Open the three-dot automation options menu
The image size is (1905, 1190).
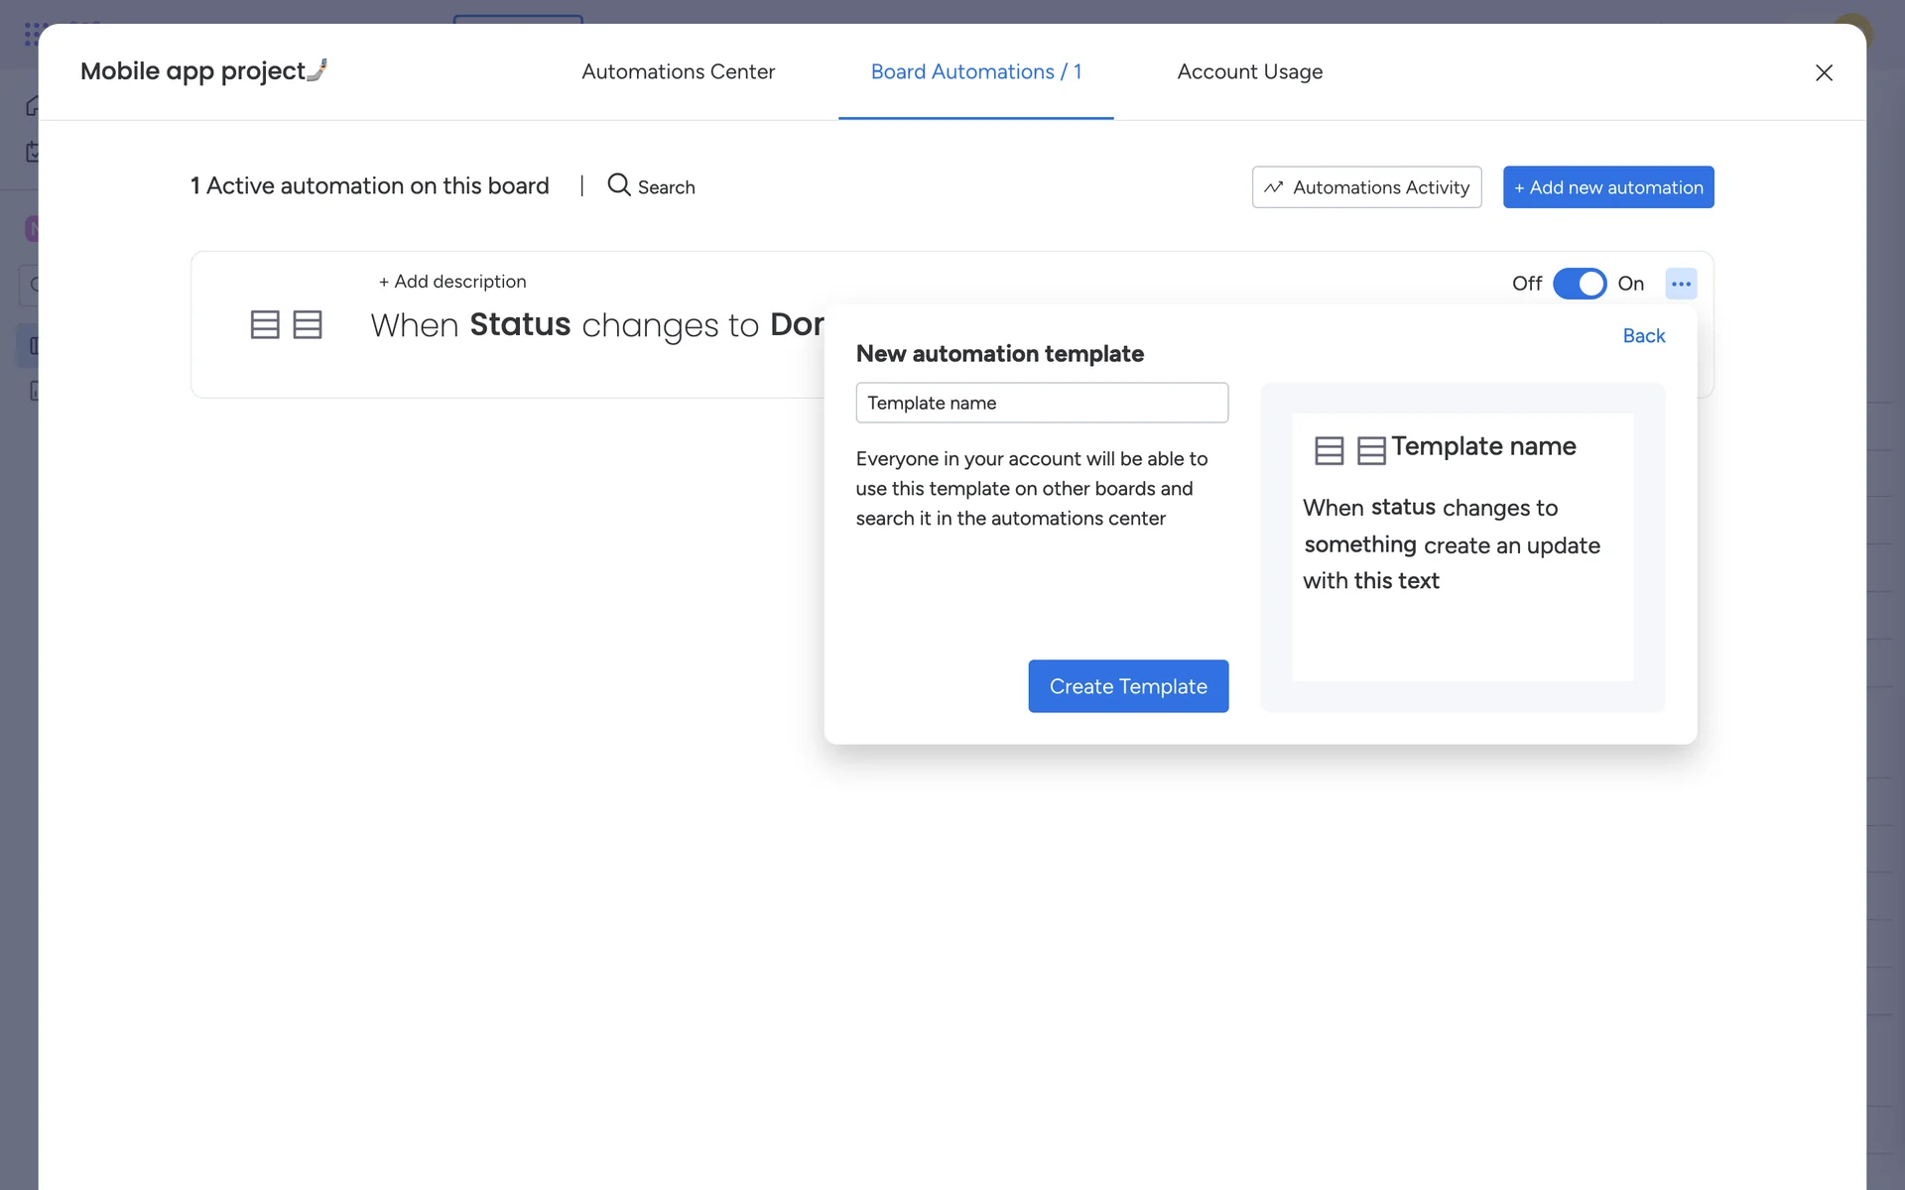click(x=1681, y=284)
